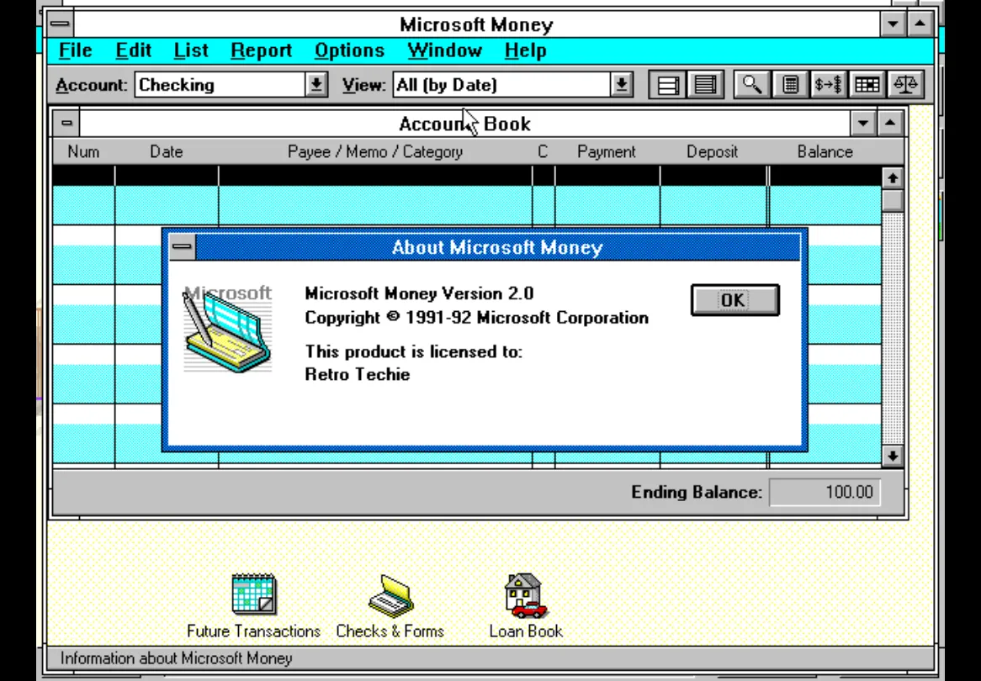Click the 'Retro Techie' licensee text
The height and width of the screenshot is (681, 981).
click(x=358, y=374)
